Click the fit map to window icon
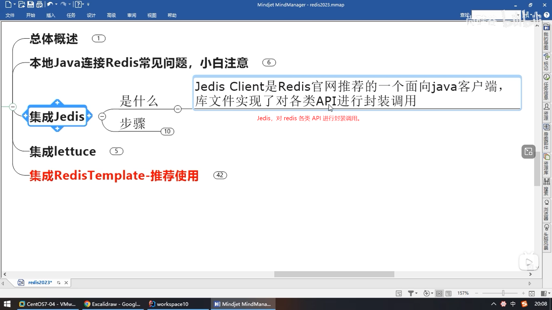The width and height of the screenshot is (552, 310). (x=532, y=293)
